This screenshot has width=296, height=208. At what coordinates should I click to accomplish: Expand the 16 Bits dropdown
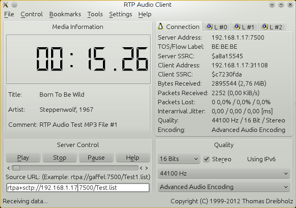[x=179, y=159]
